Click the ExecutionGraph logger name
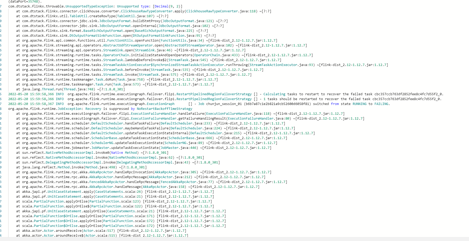 coord(160,104)
